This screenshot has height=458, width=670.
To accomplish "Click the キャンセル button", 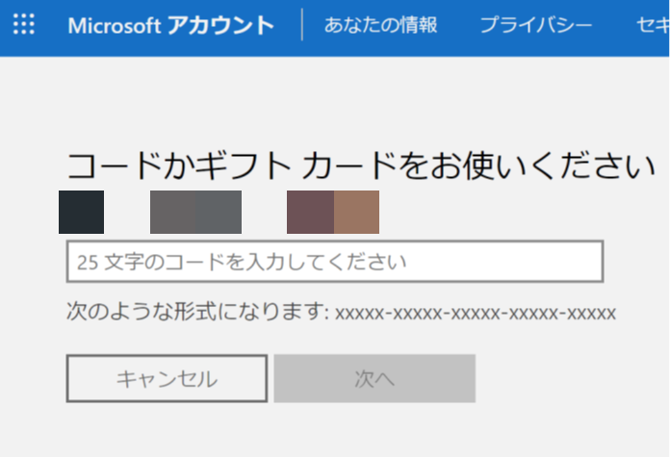I will pos(167,378).
